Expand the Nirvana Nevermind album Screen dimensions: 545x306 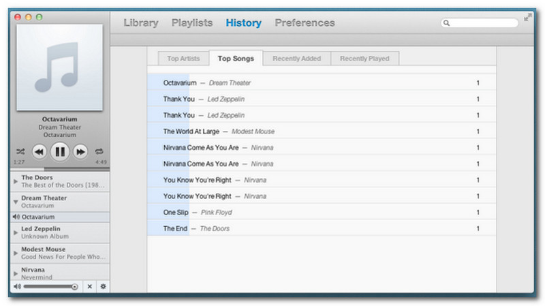pyautogui.click(x=16, y=273)
